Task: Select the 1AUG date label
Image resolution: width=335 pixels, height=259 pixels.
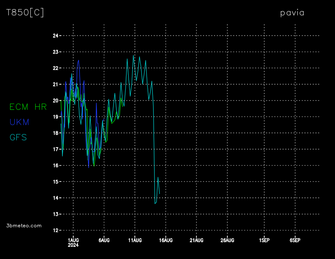Action: pos(73,240)
